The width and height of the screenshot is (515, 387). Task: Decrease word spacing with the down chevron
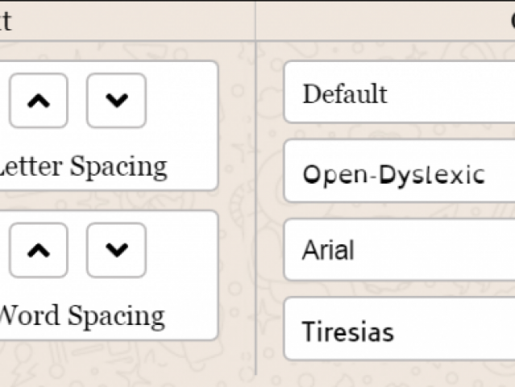point(116,250)
